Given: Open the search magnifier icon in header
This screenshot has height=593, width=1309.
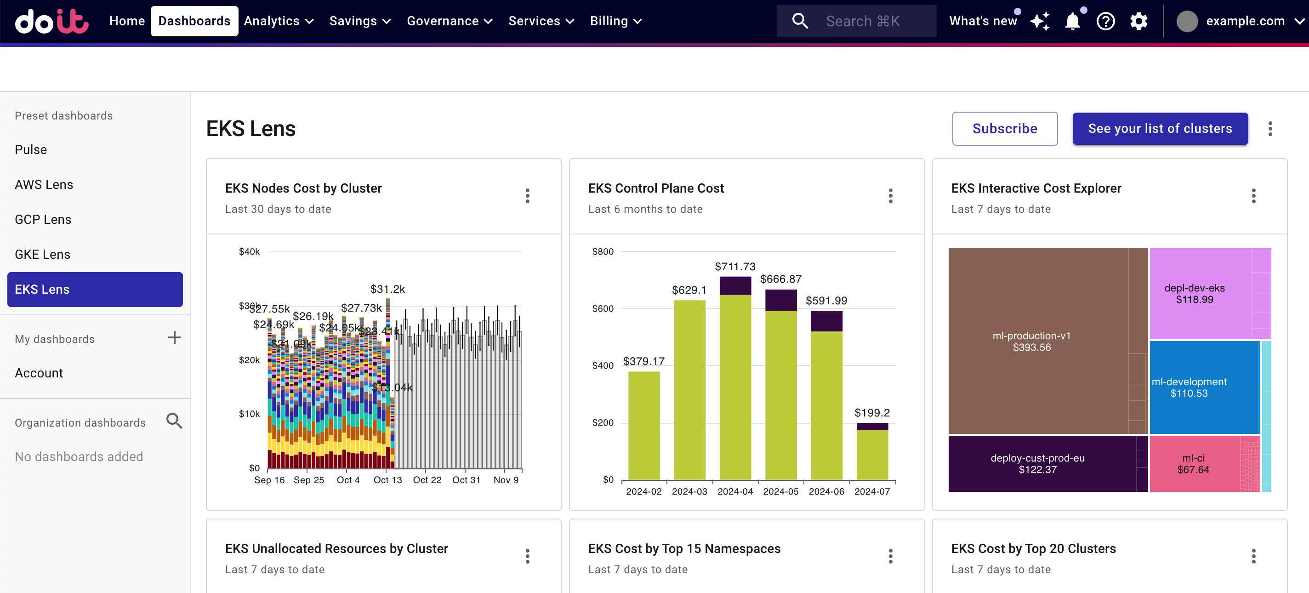Looking at the screenshot, I should [x=800, y=21].
